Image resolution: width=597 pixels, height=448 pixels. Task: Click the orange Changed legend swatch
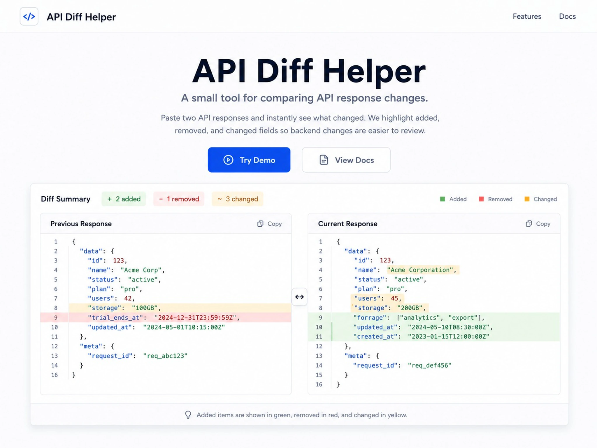[x=527, y=199]
